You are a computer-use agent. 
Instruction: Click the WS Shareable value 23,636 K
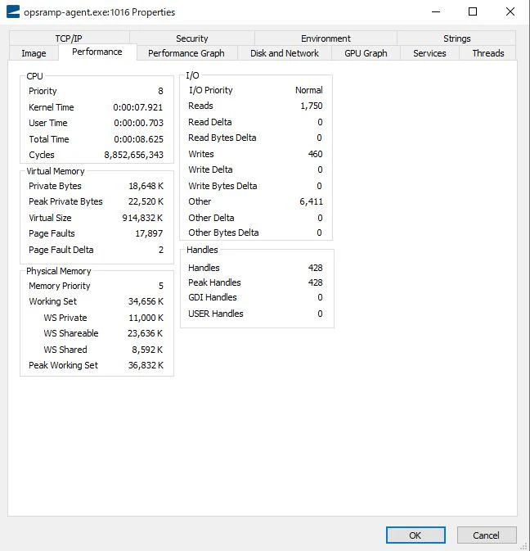(146, 333)
